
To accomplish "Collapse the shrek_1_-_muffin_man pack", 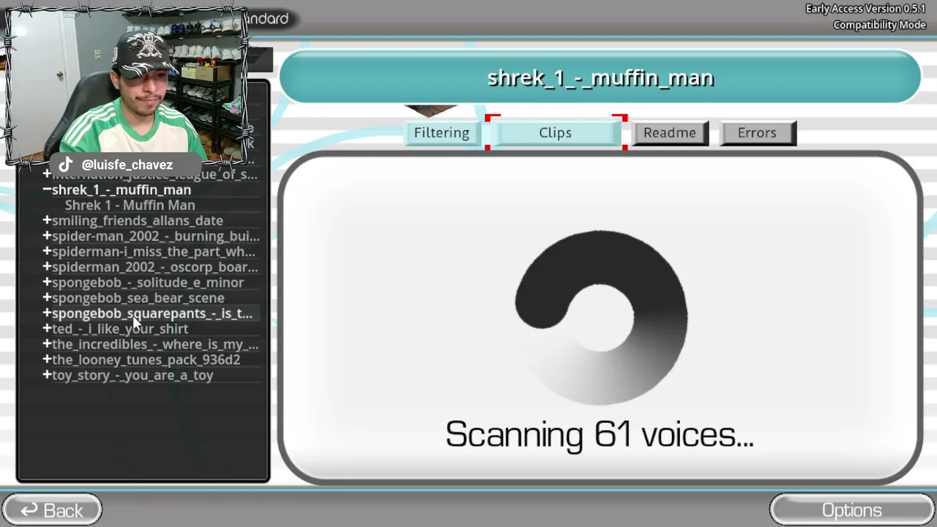I will [x=47, y=190].
